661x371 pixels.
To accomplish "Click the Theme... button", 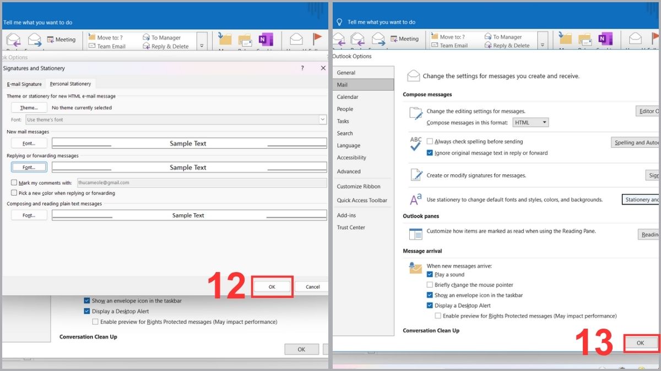I will [x=29, y=108].
